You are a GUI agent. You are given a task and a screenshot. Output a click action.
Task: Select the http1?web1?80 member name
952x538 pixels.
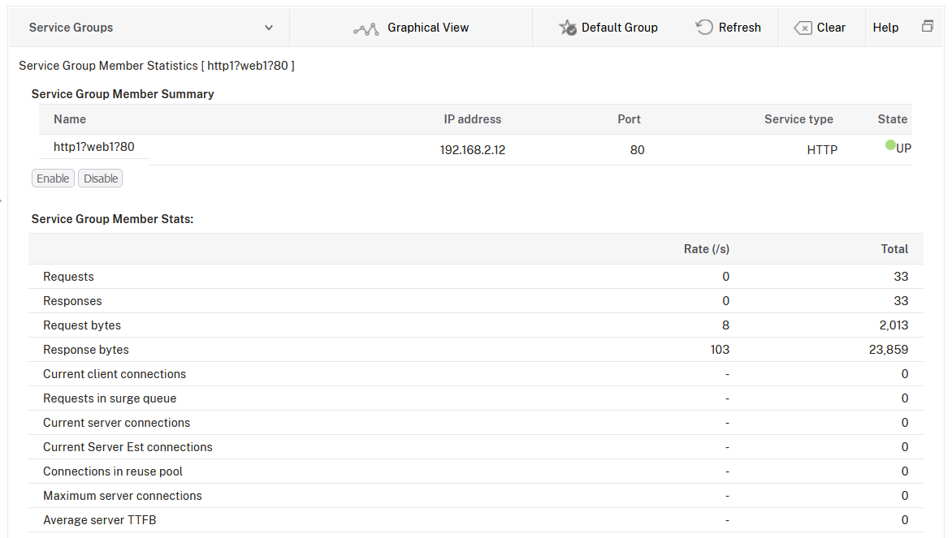pos(94,147)
